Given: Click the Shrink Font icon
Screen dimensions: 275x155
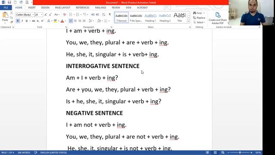Looking at the screenshot, I should [x=50, y=15].
